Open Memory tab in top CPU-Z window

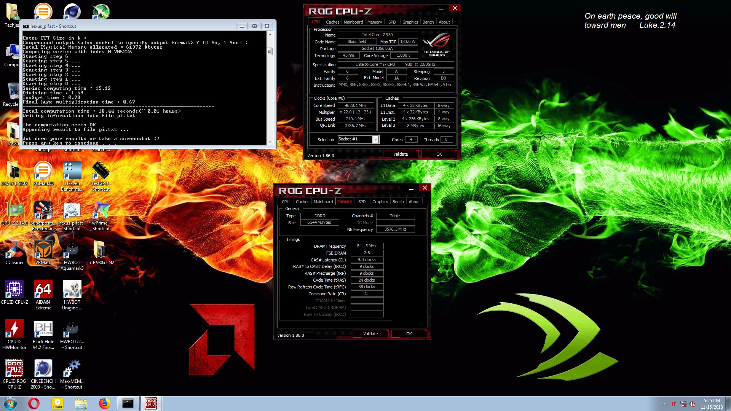point(375,22)
